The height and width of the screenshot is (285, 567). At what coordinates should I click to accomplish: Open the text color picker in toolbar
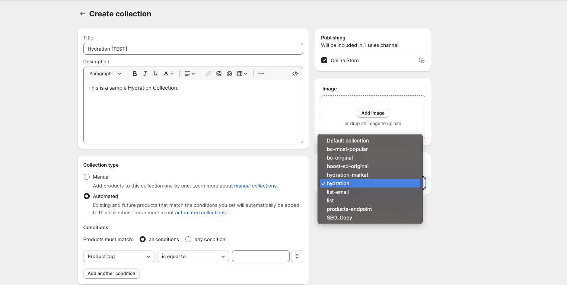click(169, 74)
